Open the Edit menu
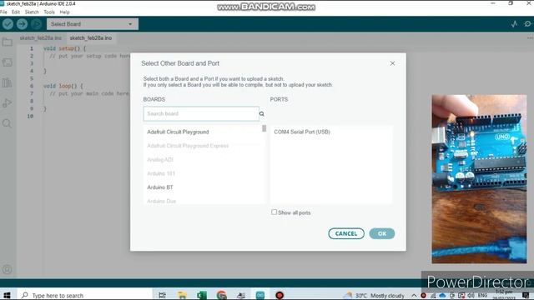Viewport: 534px width, 300px height. (x=16, y=12)
